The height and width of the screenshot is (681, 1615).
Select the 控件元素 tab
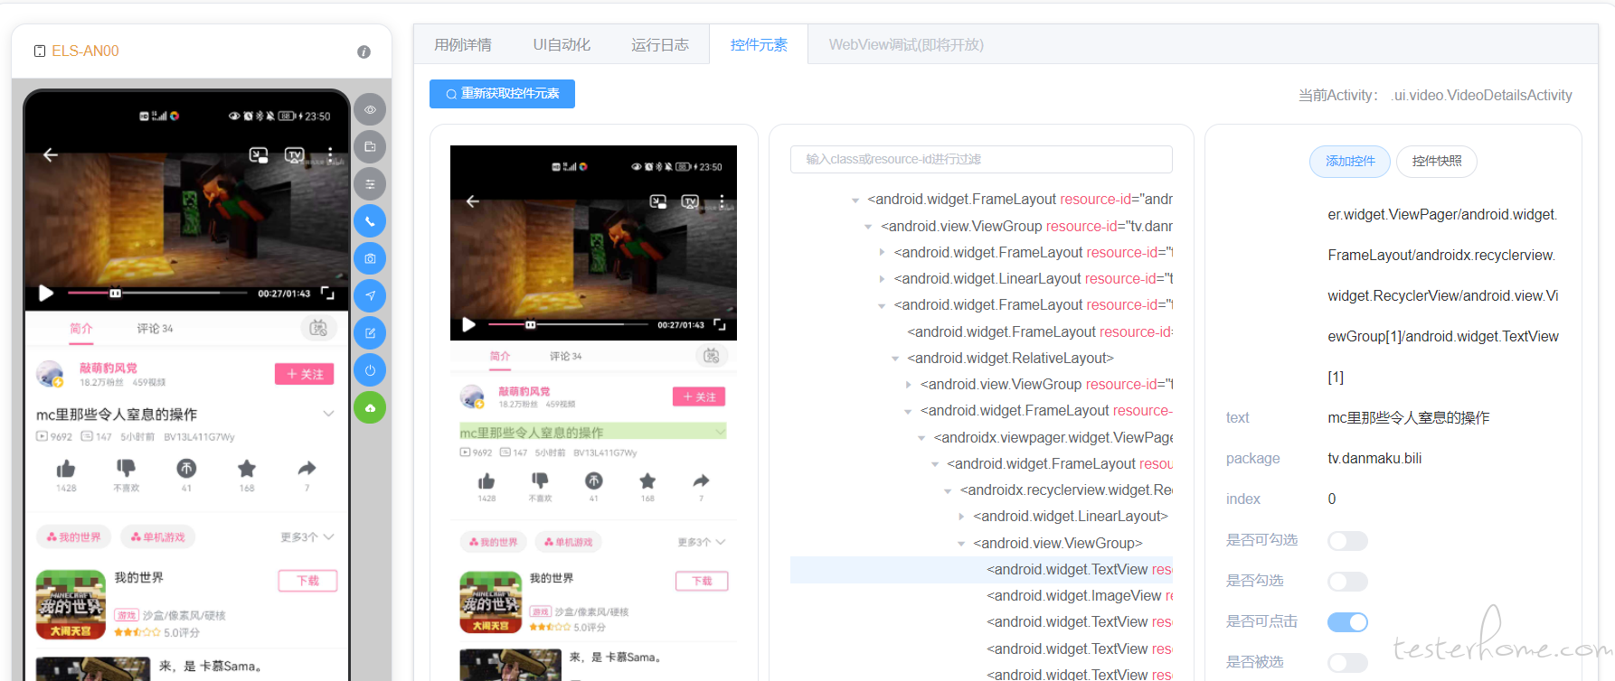[x=759, y=44]
